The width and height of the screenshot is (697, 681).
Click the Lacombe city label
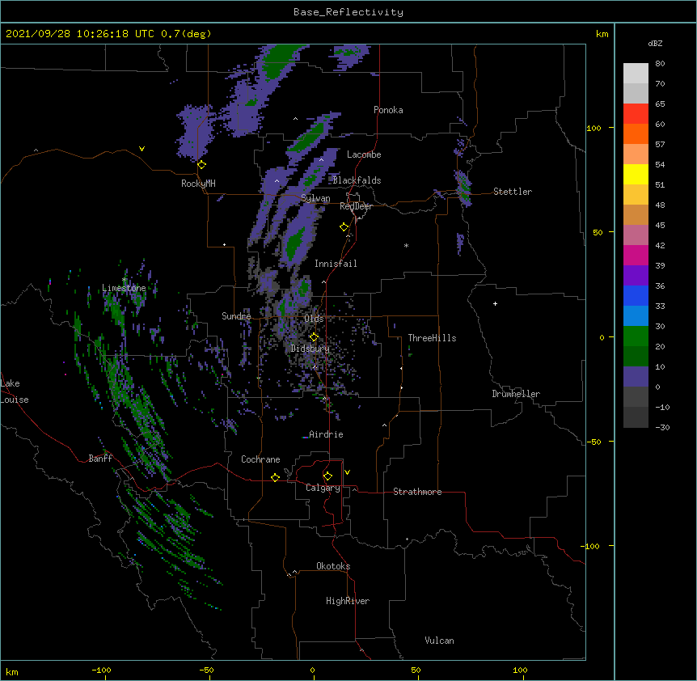click(x=364, y=154)
